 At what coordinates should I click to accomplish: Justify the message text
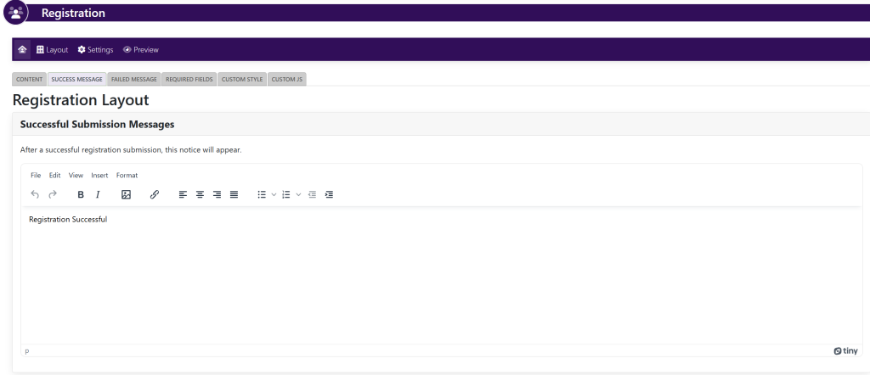[x=234, y=194]
